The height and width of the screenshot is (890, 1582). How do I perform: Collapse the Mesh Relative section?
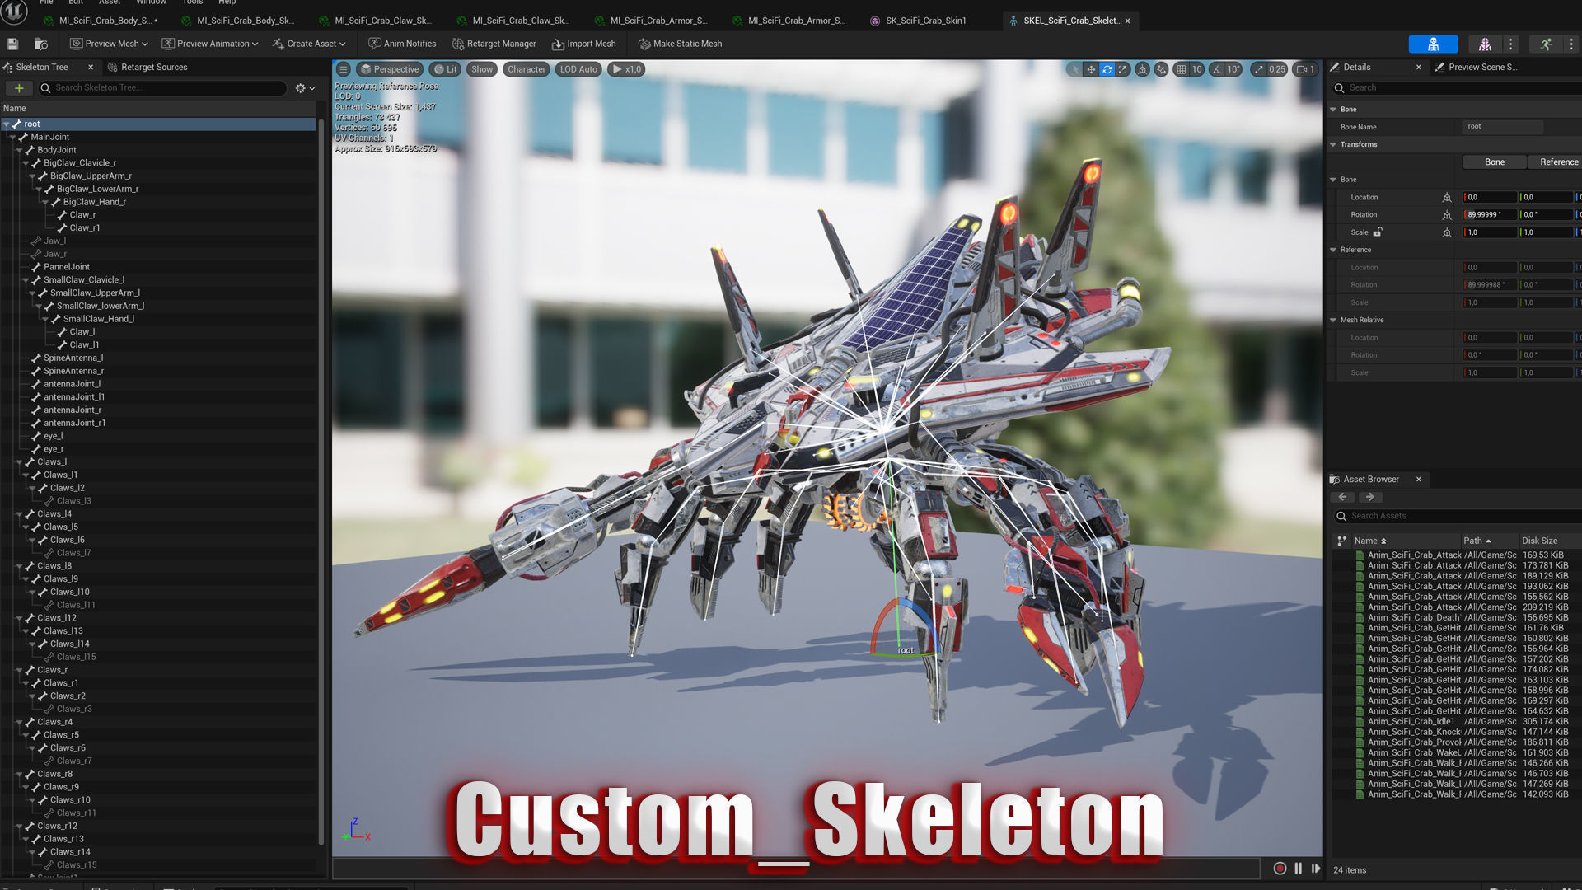coord(1333,320)
